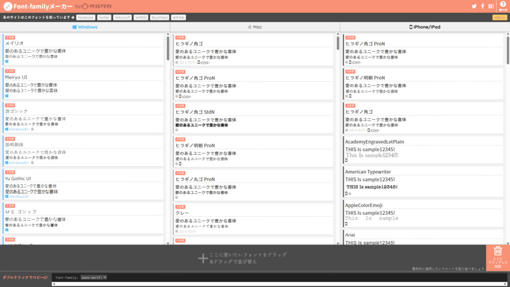510x287 pixels.
Task: Click the Windows column scrollbar thumb
Action: [168, 48]
